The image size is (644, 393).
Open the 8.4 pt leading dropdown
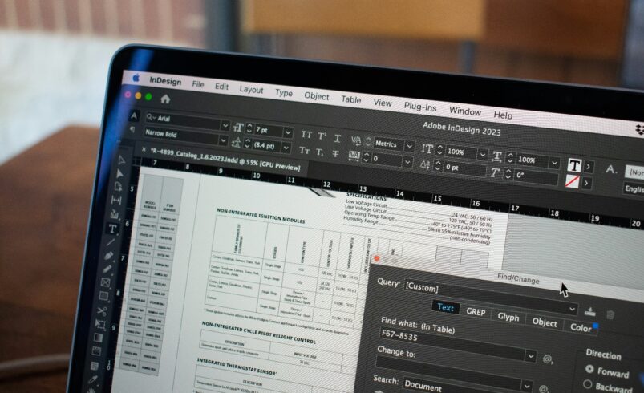(x=286, y=148)
